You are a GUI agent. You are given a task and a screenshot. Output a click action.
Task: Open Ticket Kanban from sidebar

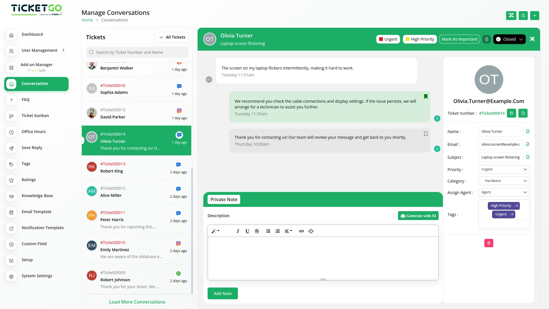pyautogui.click(x=35, y=116)
